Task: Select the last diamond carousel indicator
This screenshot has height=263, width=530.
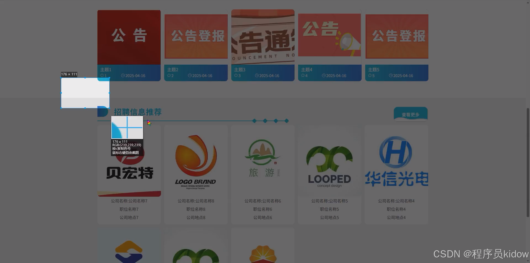Action: 287,121
